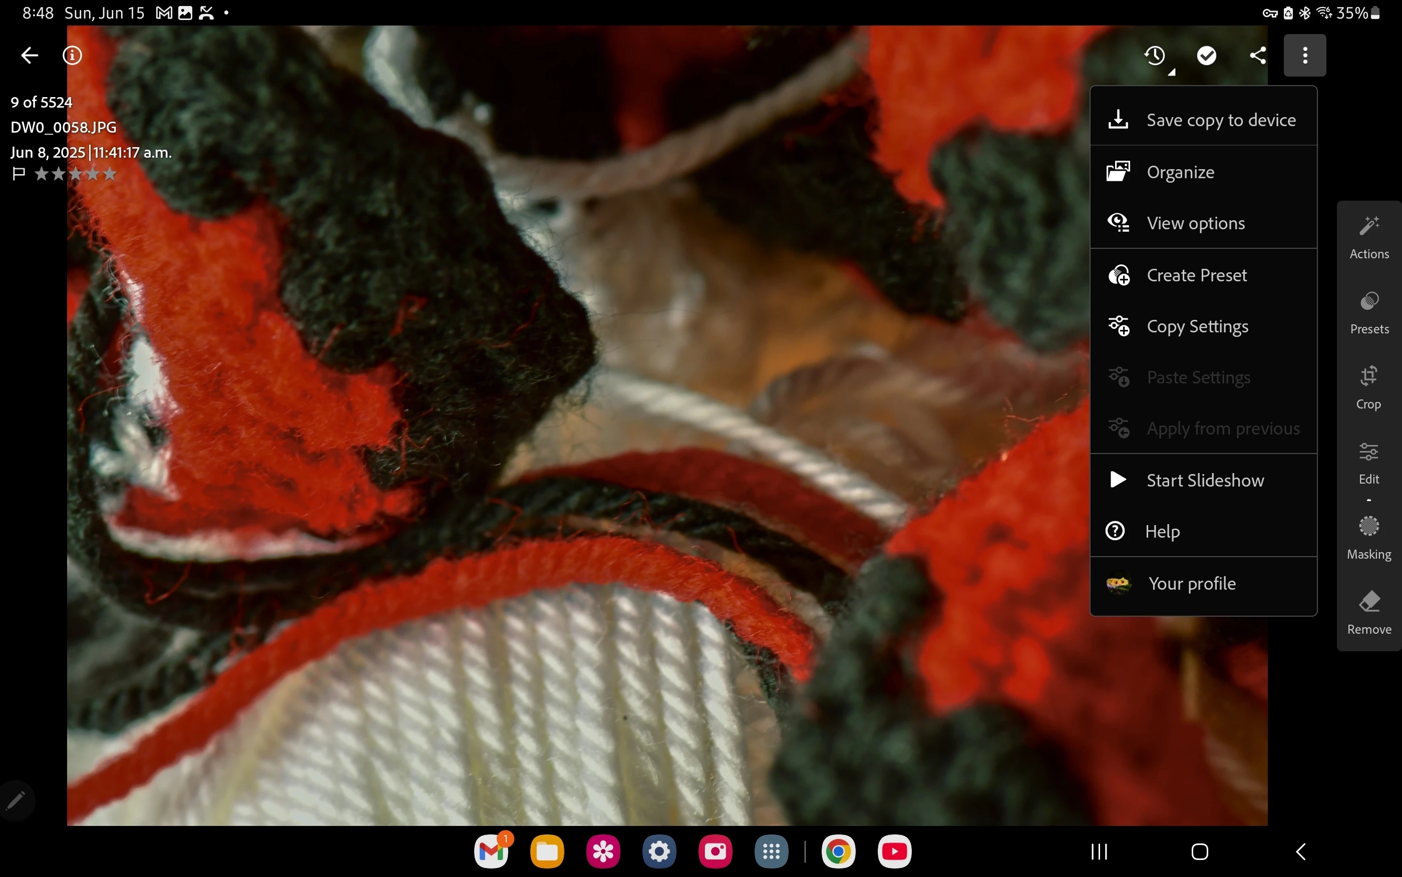This screenshot has width=1402, height=877.
Task: Set rating to five stars
Action: (110, 173)
